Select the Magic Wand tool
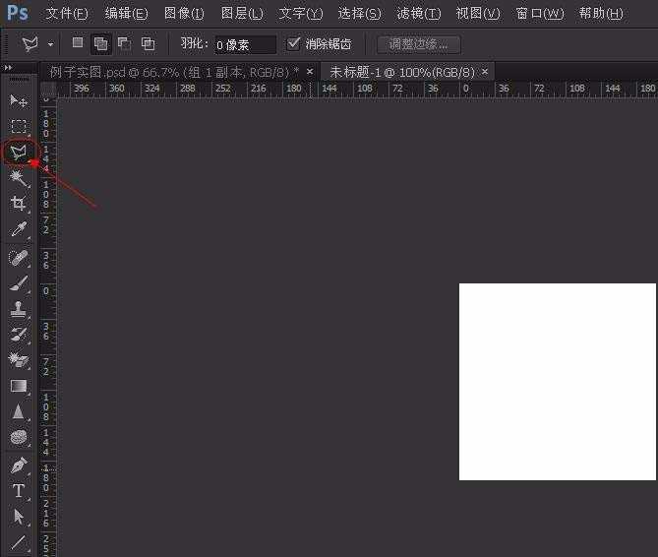Screen dimensions: 658x557 18,178
